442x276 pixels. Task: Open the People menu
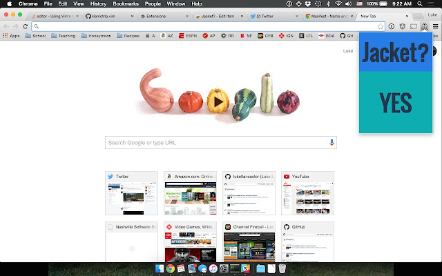153,3
